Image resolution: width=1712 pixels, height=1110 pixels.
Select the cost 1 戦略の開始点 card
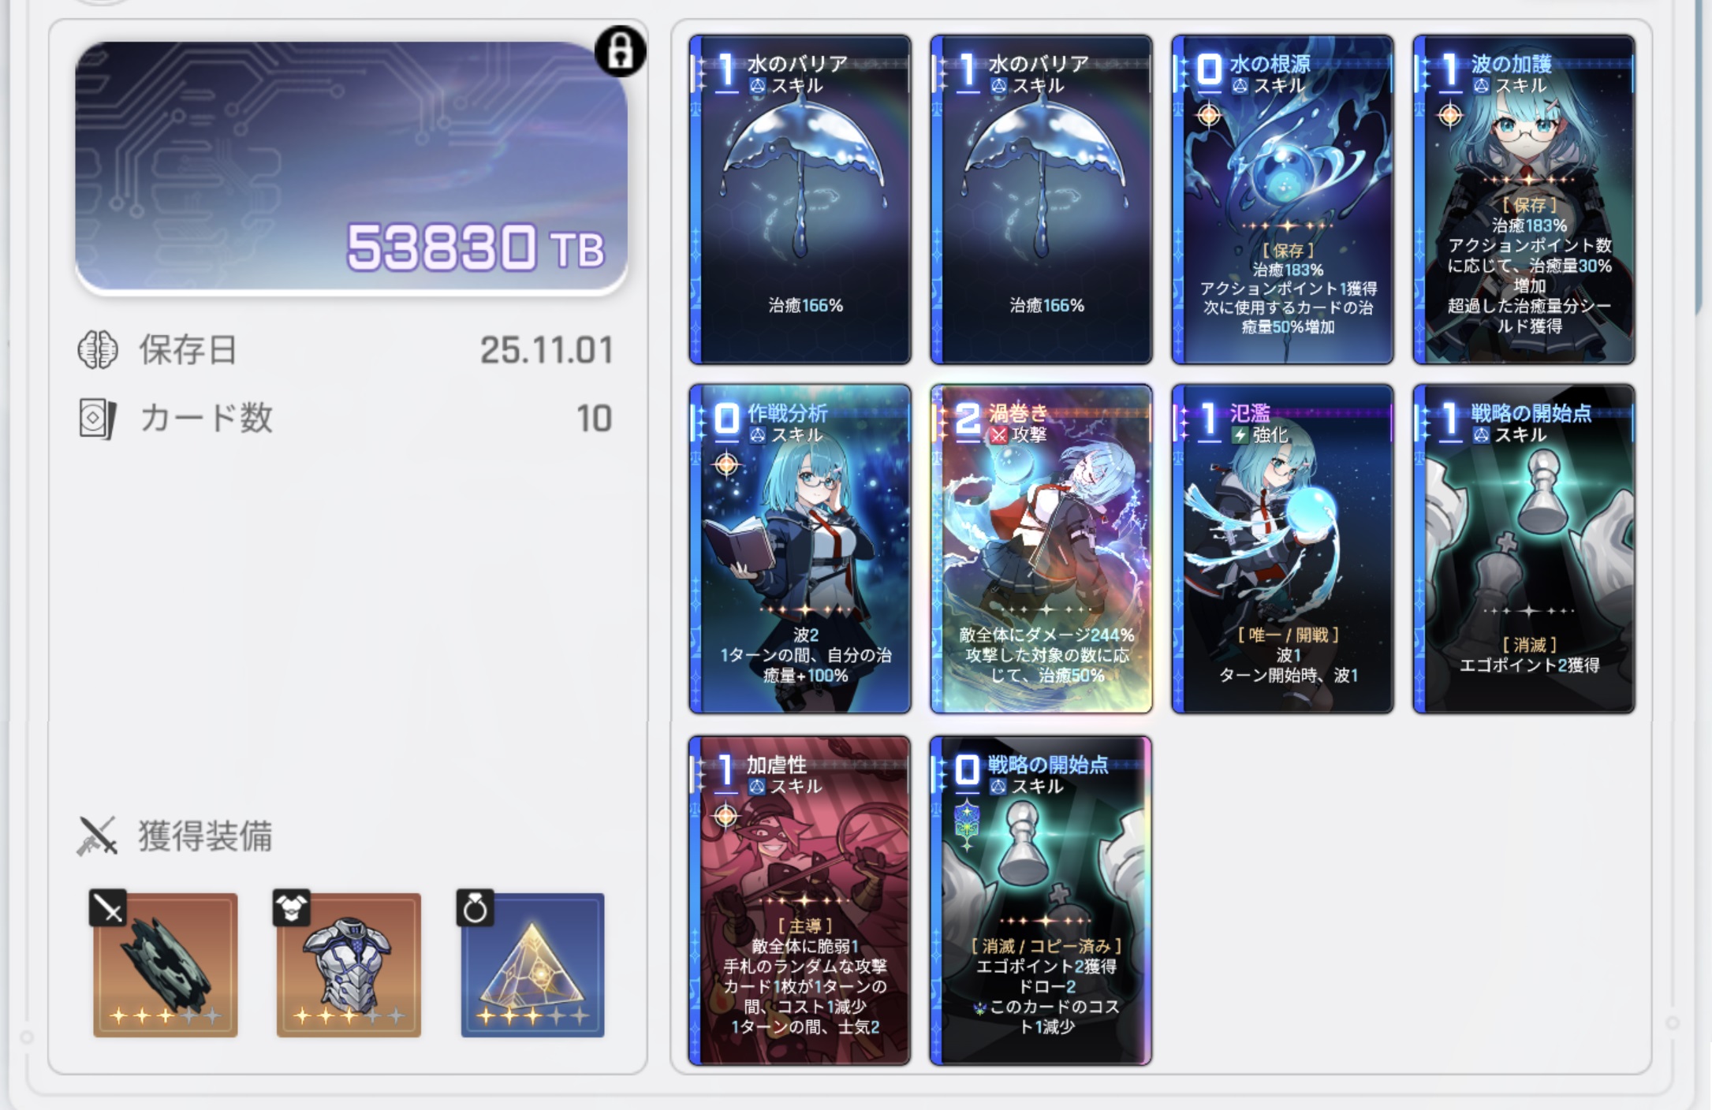(1524, 549)
